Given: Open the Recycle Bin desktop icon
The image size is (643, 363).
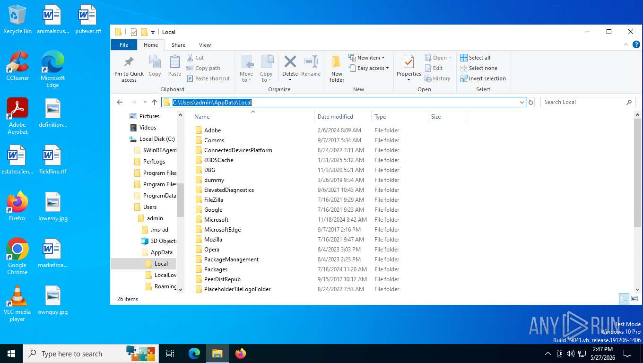Looking at the screenshot, I should pos(17,19).
